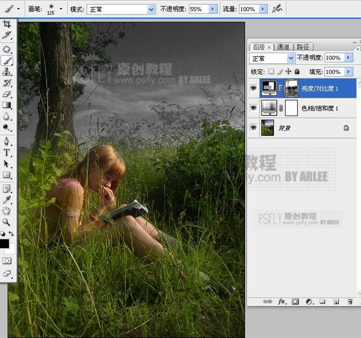Reset default foreground/background colors
Screen dimensions: 361x338
(x=3, y=234)
